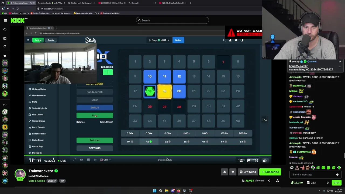This screenshot has width=345, height=194.
Task: Open Windows Start button
Action: tap(154, 191)
